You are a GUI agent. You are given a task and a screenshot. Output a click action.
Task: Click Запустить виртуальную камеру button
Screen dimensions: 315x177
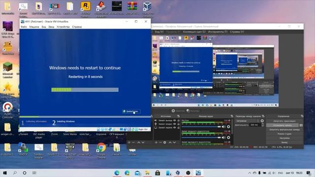284,130
